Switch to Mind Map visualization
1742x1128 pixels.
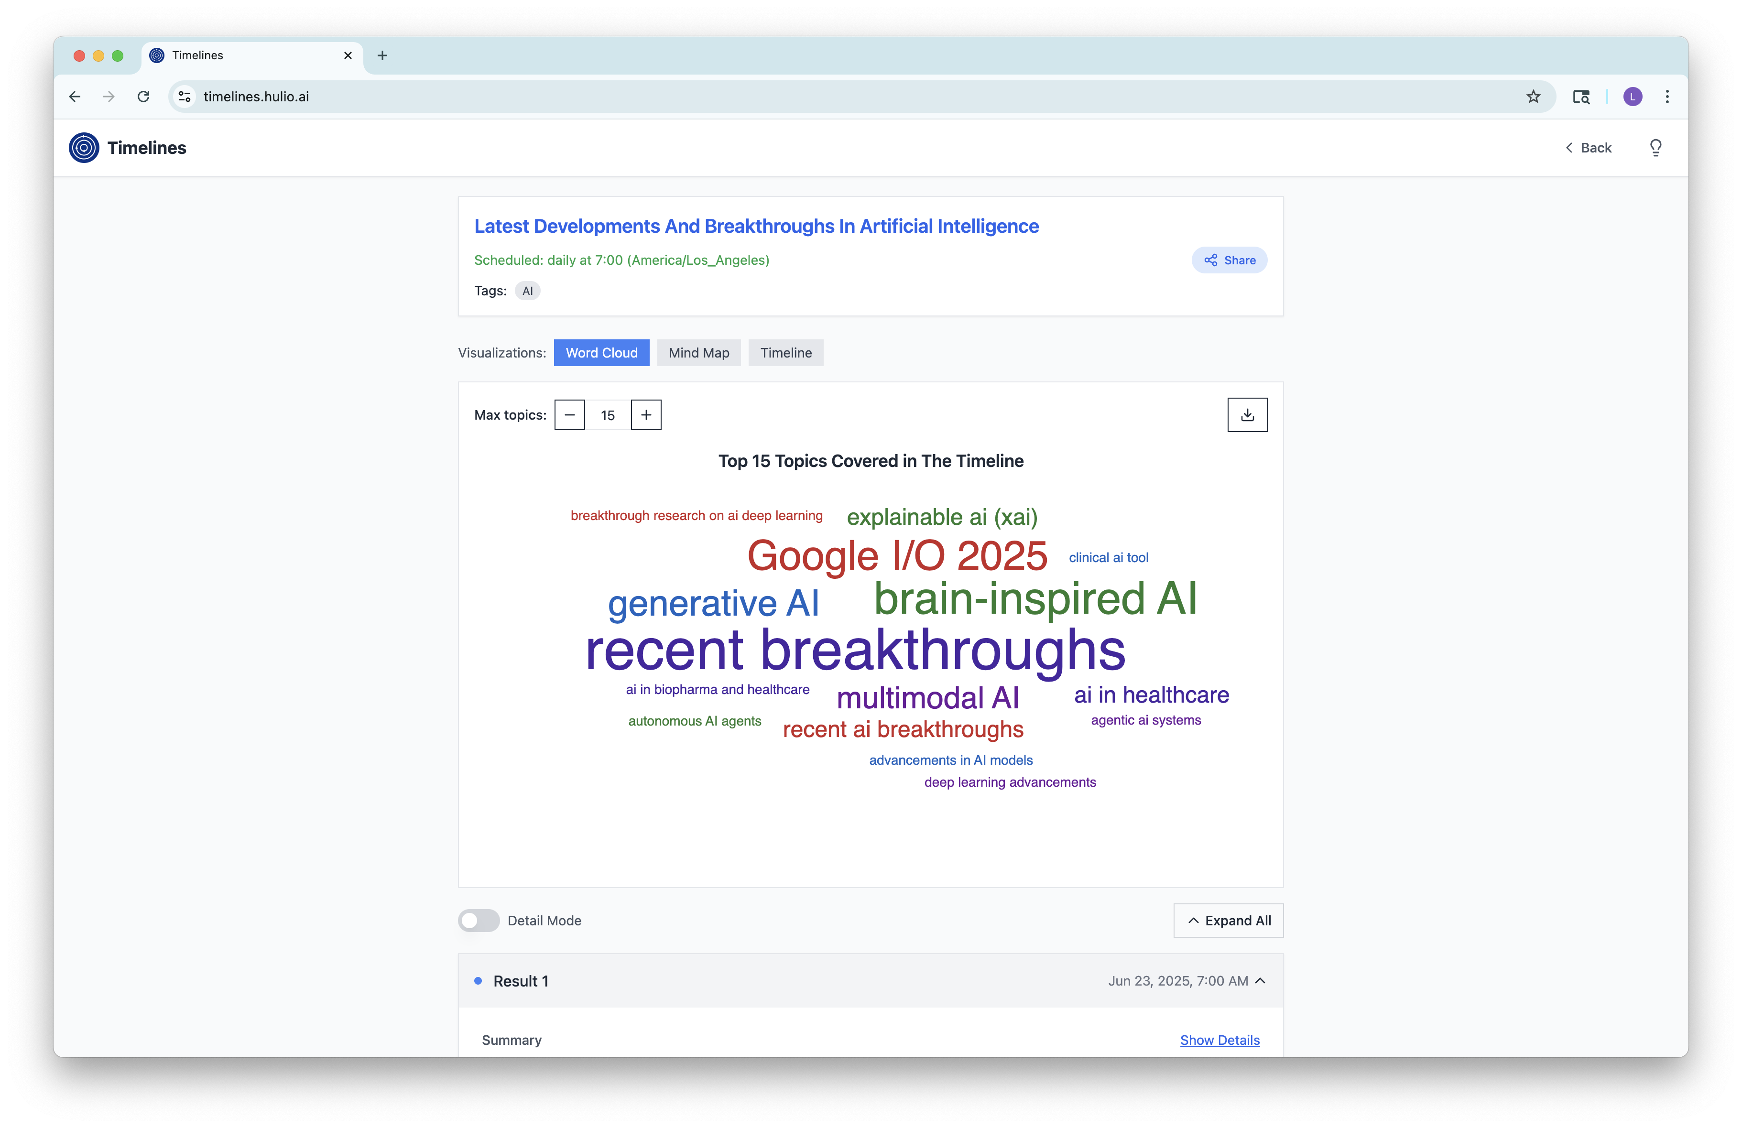(698, 353)
